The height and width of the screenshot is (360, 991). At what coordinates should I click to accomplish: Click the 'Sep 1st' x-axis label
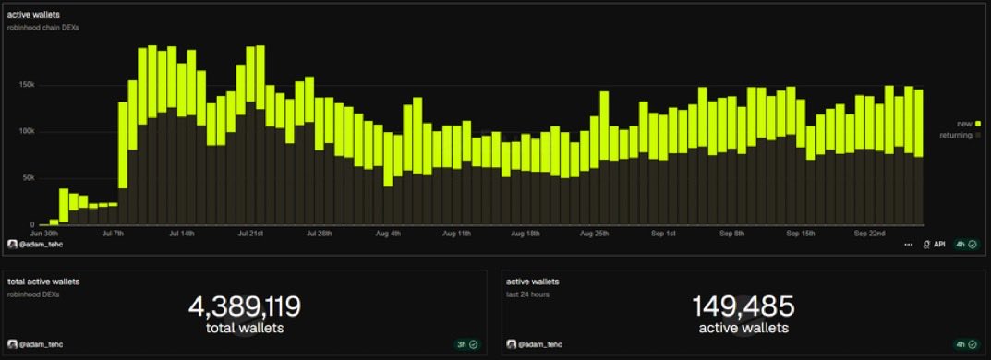click(664, 233)
